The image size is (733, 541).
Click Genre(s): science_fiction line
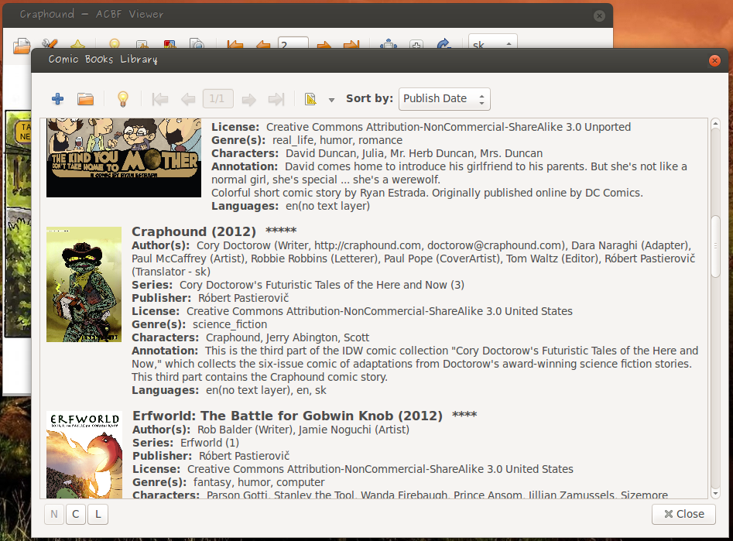pos(200,324)
